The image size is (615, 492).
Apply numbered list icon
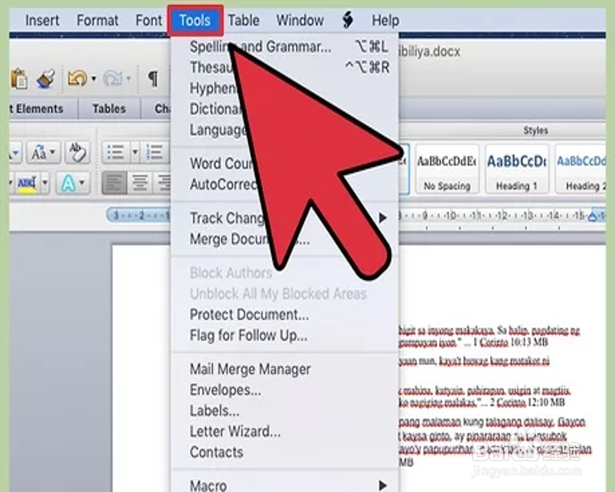pyautogui.click(x=154, y=153)
